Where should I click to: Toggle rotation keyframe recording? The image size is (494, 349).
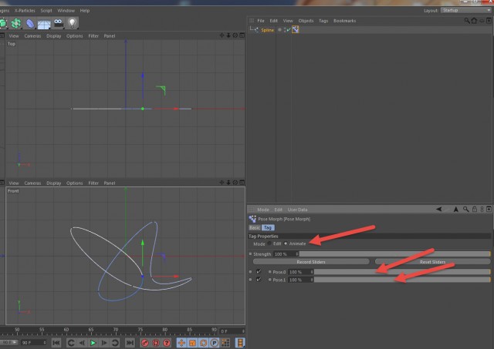(x=204, y=343)
